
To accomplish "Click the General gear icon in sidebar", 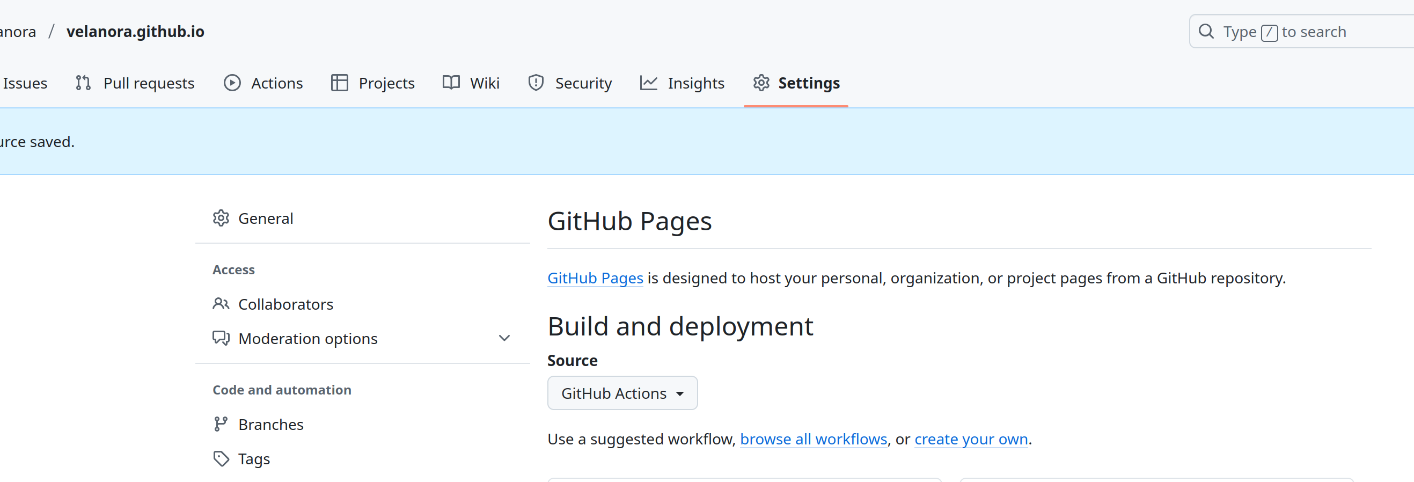I will (x=221, y=218).
